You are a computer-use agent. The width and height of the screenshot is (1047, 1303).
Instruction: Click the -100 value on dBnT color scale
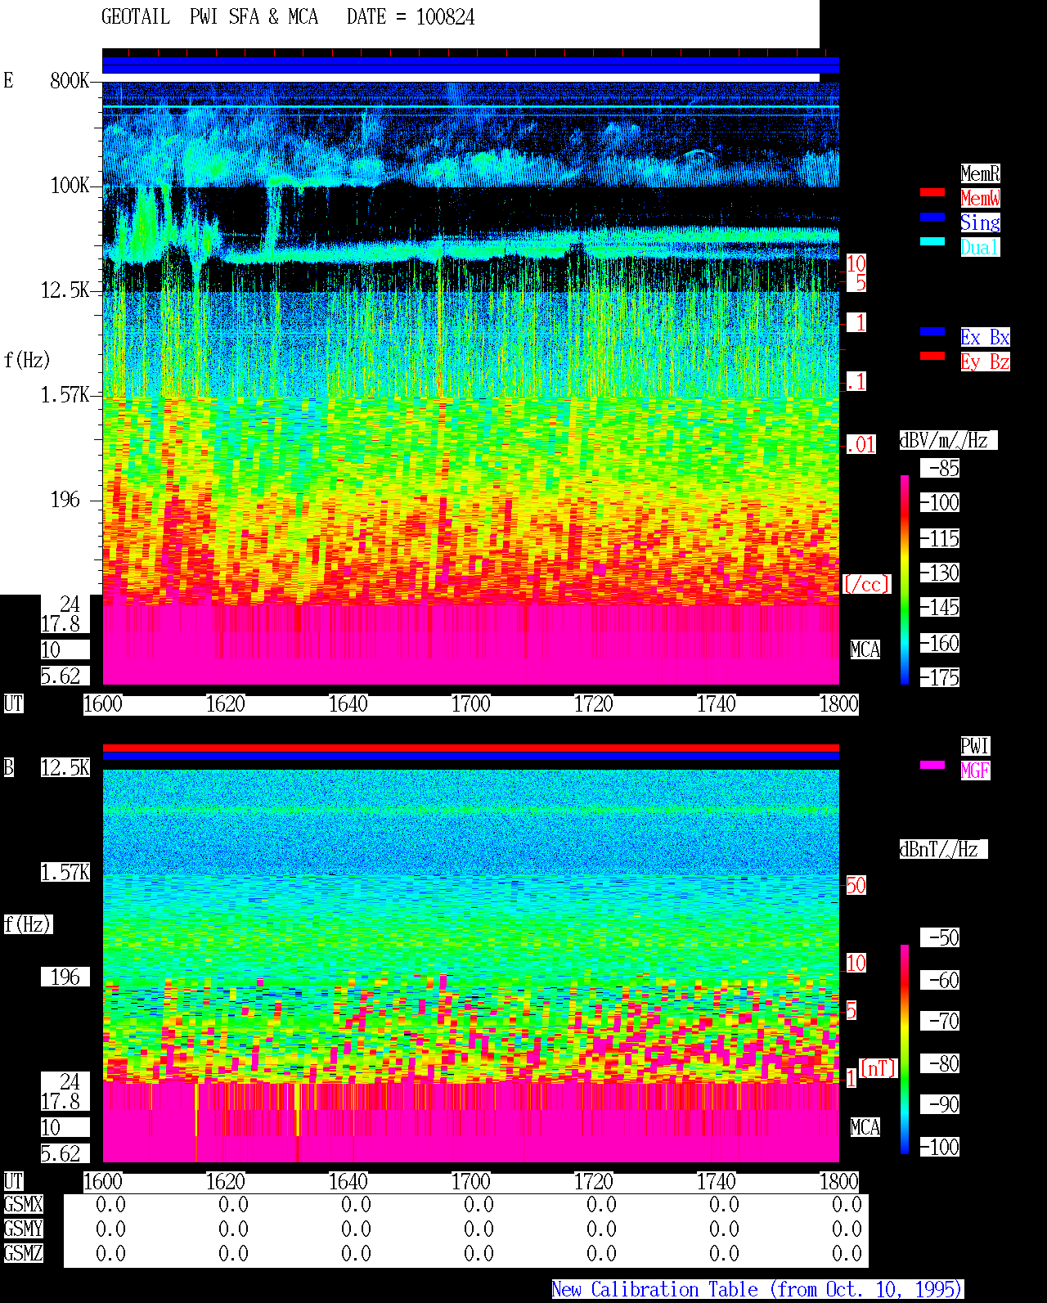[x=939, y=1147]
